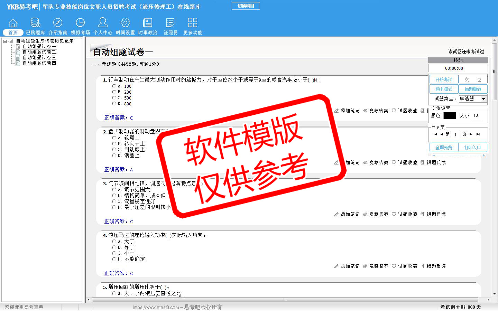498x311 pixels.
Task: Click the 题卡模式 button
Action: pyautogui.click(x=444, y=89)
